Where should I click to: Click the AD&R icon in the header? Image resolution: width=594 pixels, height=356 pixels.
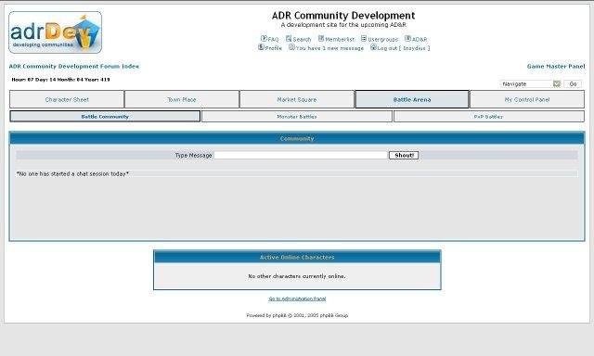pyautogui.click(x=407, y=39)
